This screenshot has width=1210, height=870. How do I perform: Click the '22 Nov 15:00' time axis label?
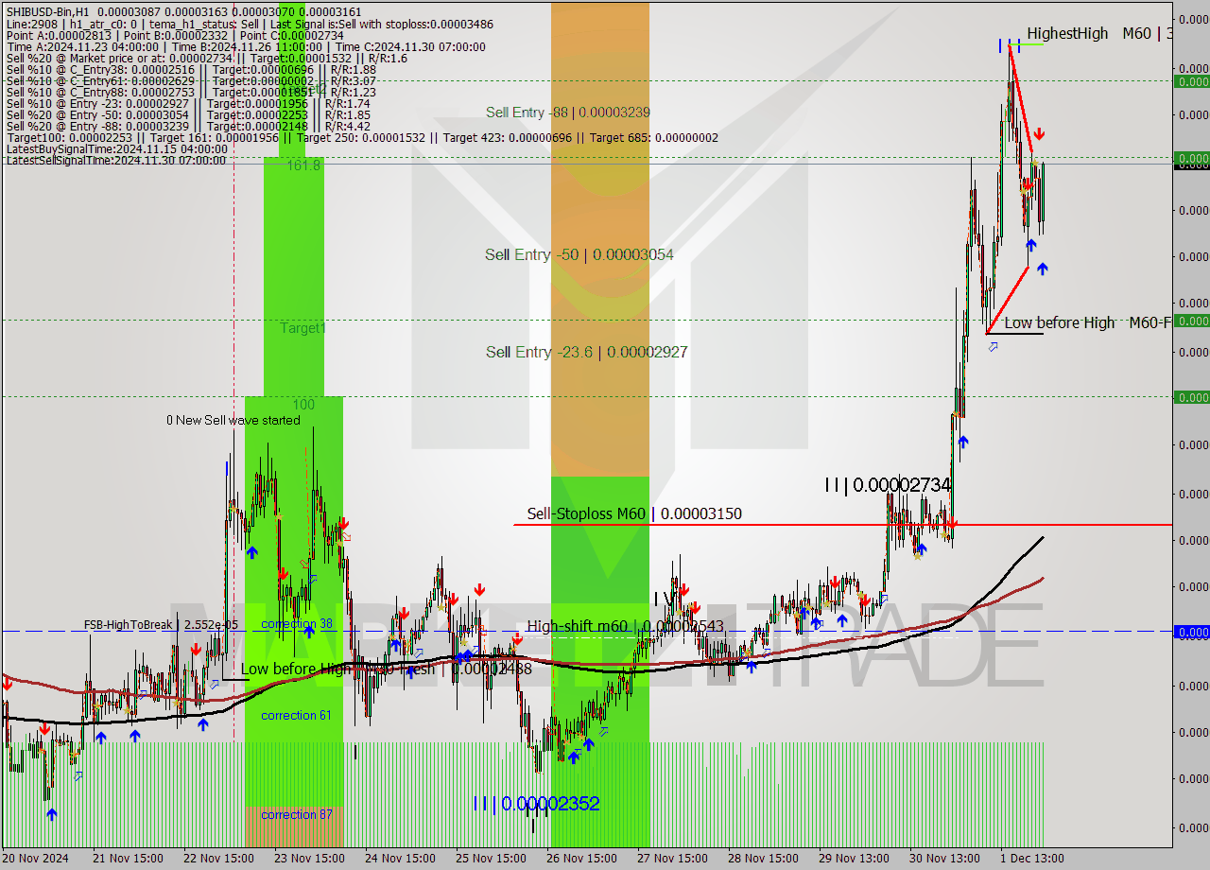(218, 859)
